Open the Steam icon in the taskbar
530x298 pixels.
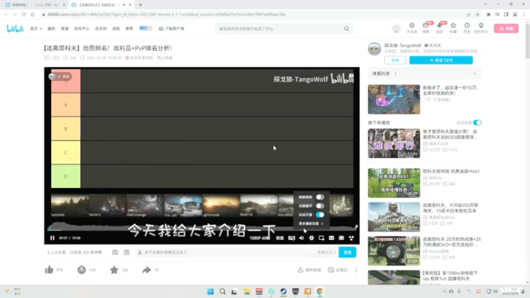(x=284, y=291)
